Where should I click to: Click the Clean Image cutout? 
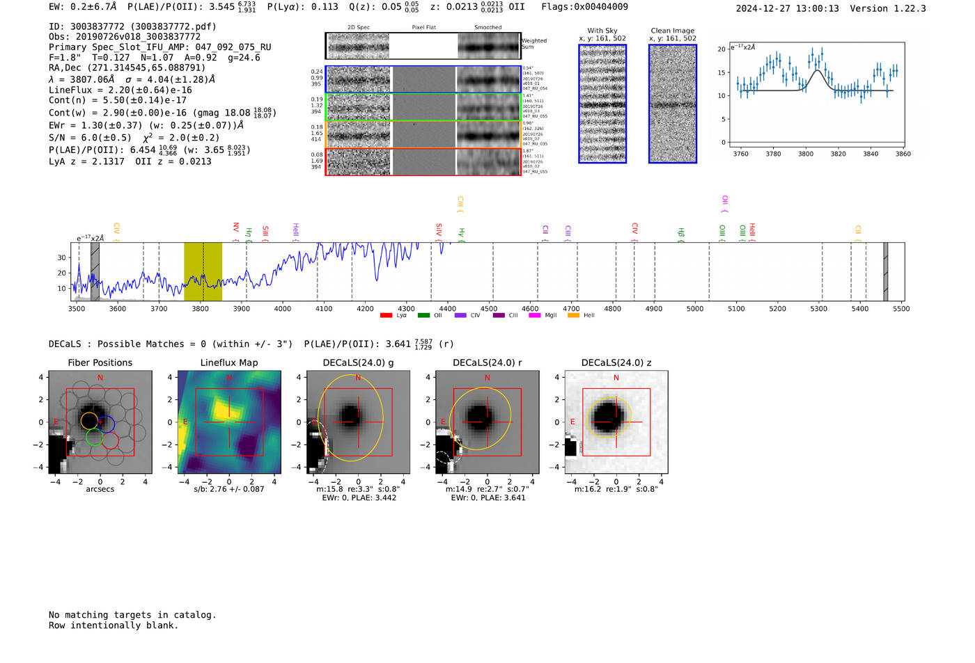click(x=673, y=104)
